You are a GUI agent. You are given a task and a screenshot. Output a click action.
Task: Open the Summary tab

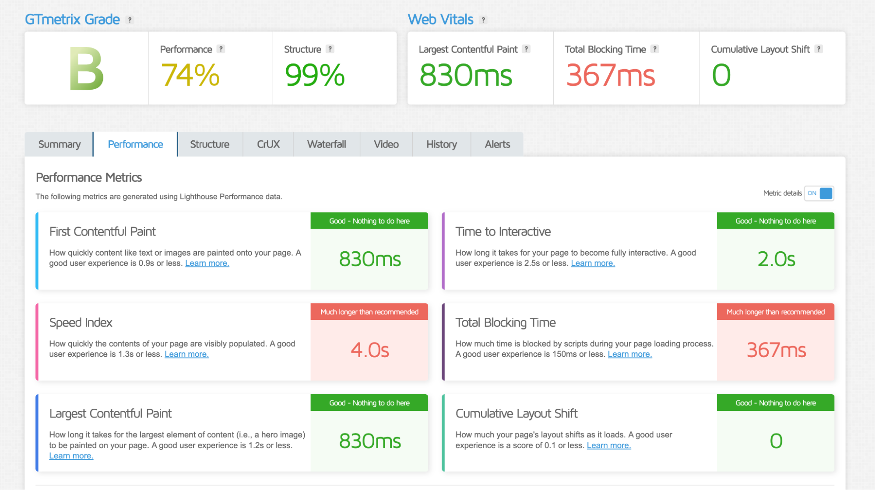coord(59,144)
